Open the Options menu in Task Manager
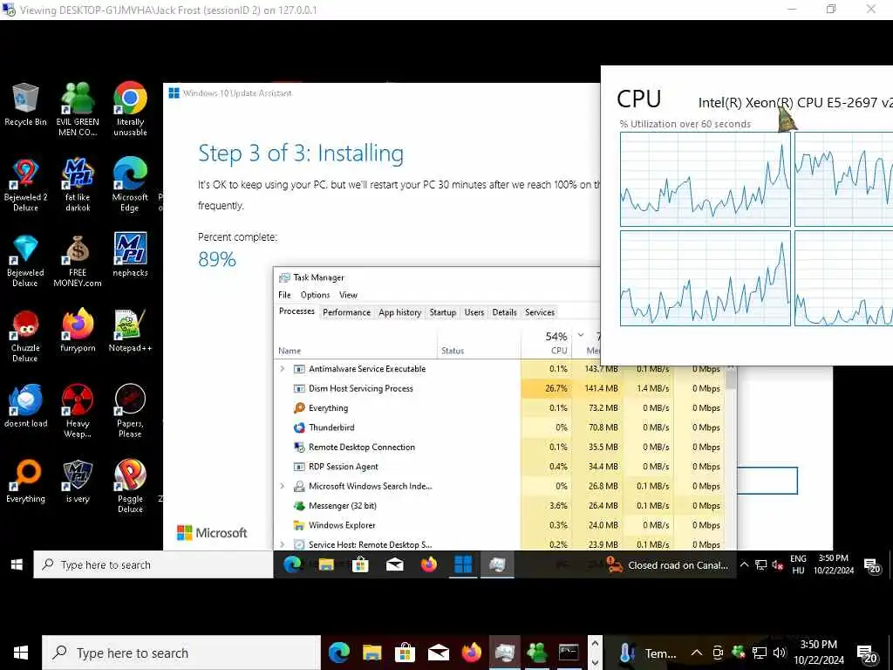893x670 pixels. 315,295
